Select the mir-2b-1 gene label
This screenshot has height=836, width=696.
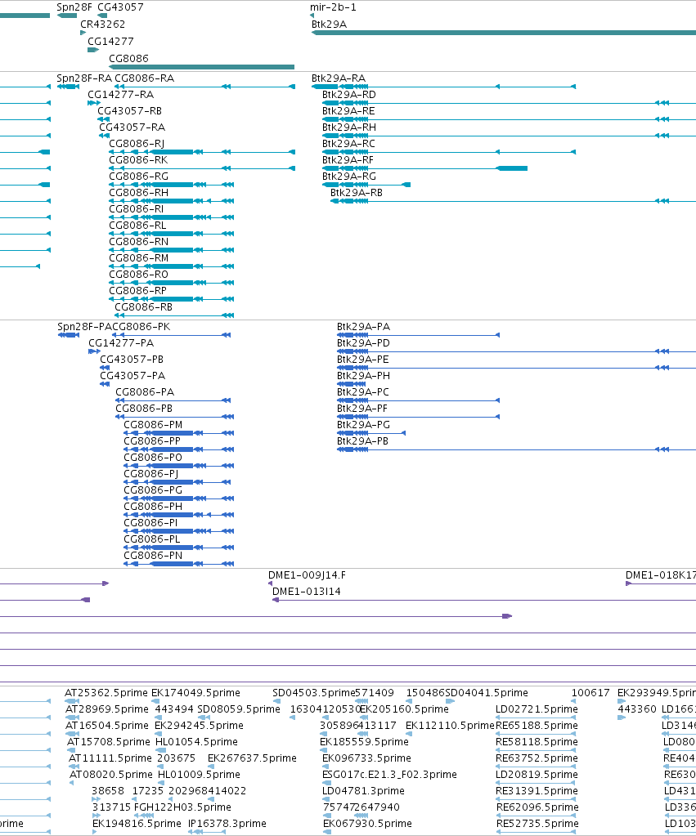click(333, 7)
